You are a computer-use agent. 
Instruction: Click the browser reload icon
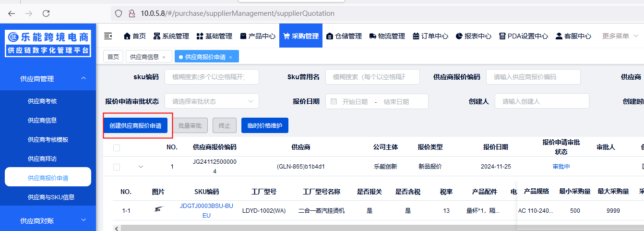(x=46, y=13)
